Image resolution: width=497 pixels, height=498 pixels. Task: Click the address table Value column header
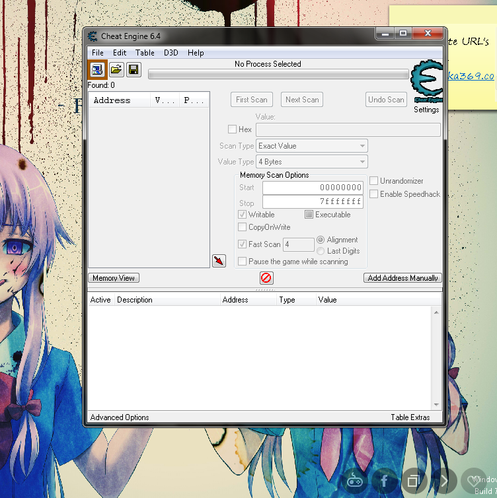(379, 300)
